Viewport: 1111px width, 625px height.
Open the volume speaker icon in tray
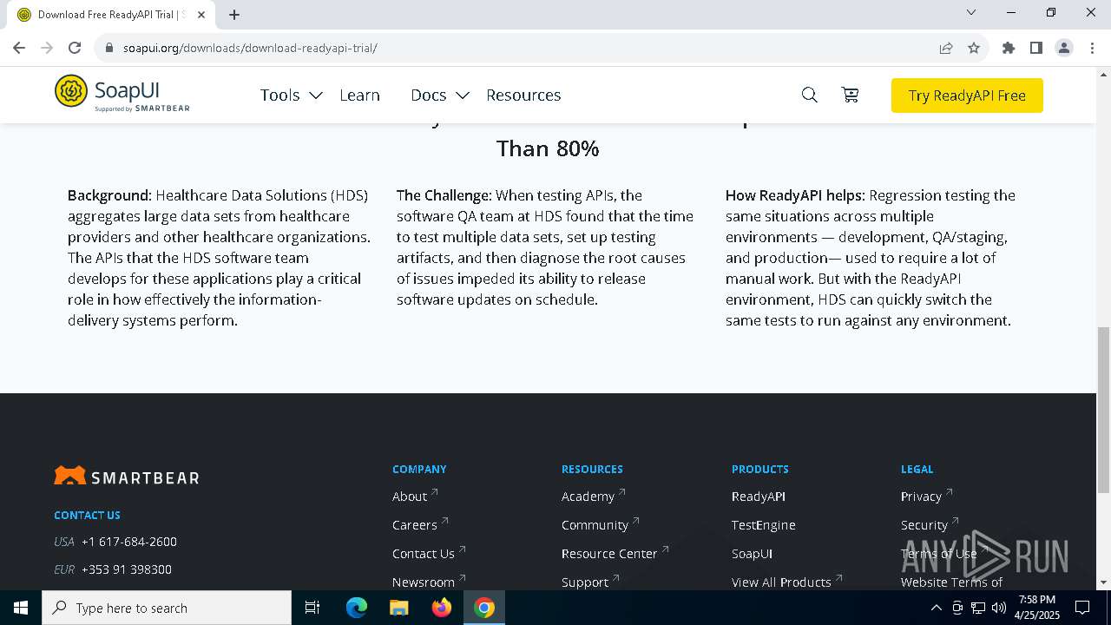click(x=998, y=608)
